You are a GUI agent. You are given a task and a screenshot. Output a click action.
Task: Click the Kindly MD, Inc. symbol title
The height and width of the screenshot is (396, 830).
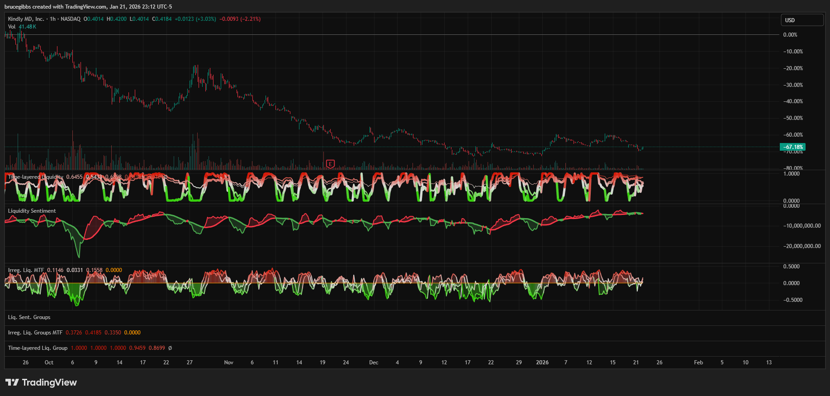tap(26, 19)
